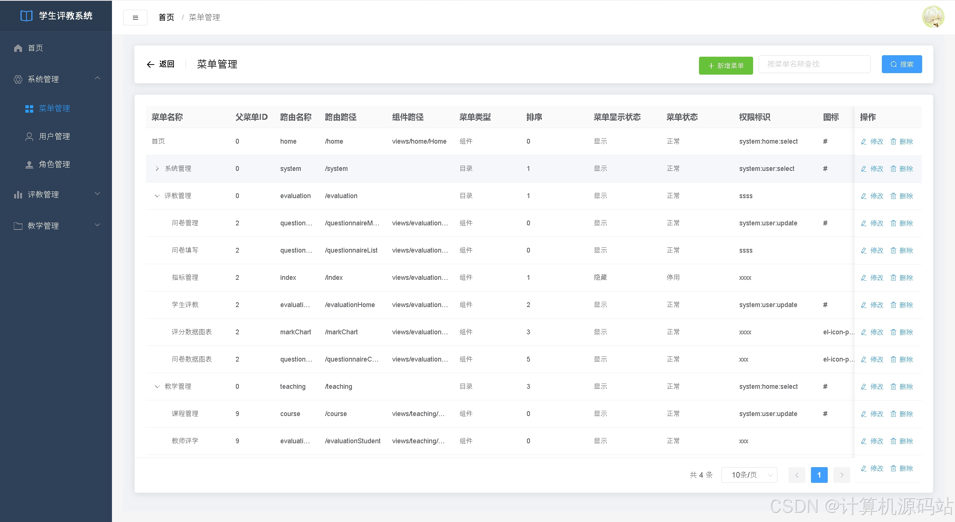Click the trash icon in the 问卷填写 row
The height and width of the screenshot is (522, 955).
[893, 250]
